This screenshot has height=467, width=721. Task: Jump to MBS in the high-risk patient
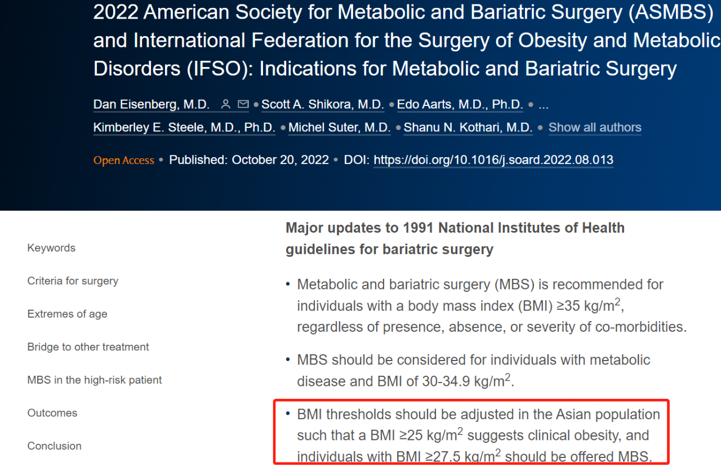click(x=95, y=380)
